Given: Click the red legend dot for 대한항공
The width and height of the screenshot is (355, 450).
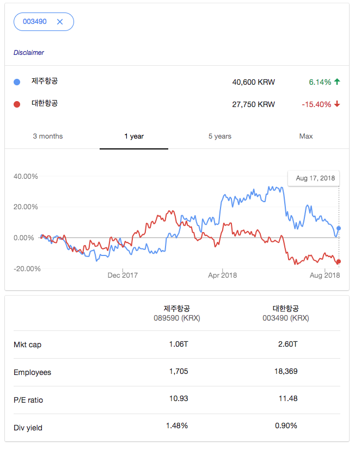Looking at the screenshot, I should [x=17, y=104].
